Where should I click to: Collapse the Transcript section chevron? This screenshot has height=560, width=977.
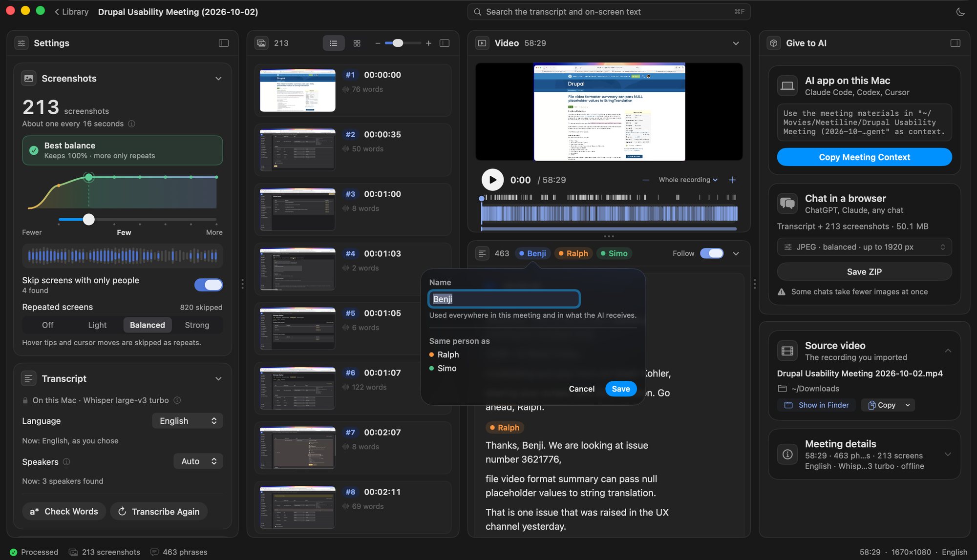point(218,378)
